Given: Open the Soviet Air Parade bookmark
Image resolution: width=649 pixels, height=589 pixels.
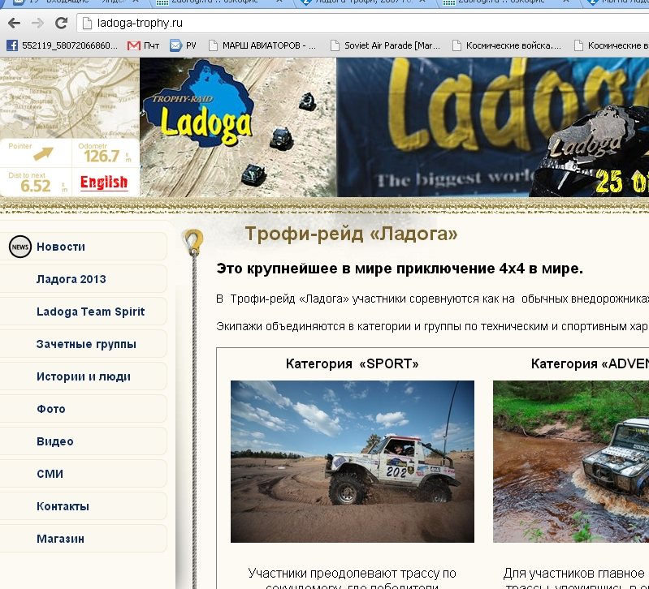Looking at the screenshot, I should point(385,45).
